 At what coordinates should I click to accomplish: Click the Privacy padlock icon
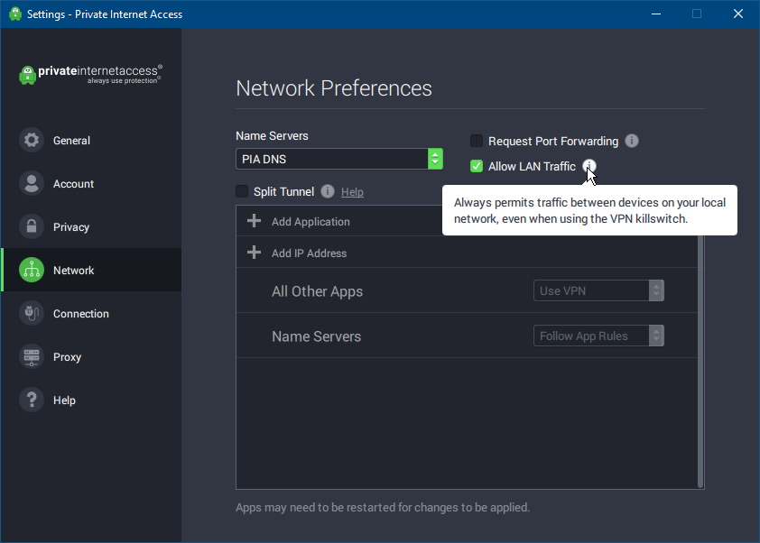32,226
